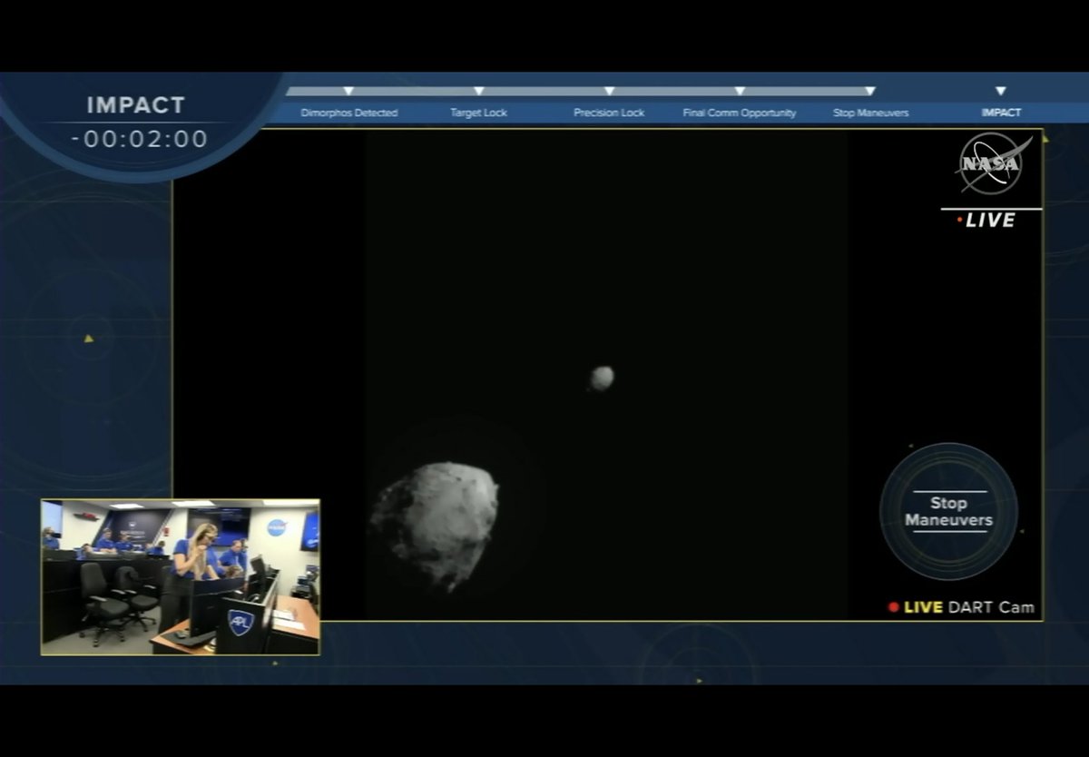Viewport: 1089px width, 757px height.
Task: Click the red live indicator dot
Action: (894, 607)
